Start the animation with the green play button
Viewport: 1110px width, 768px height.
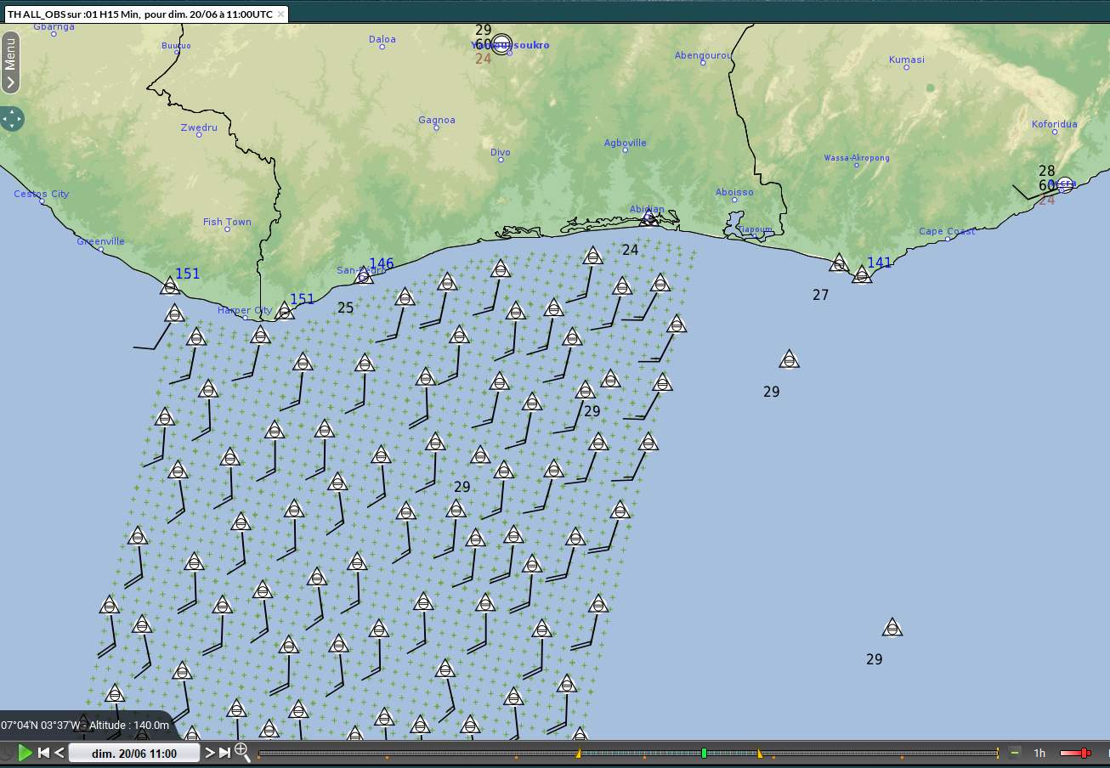25,753
